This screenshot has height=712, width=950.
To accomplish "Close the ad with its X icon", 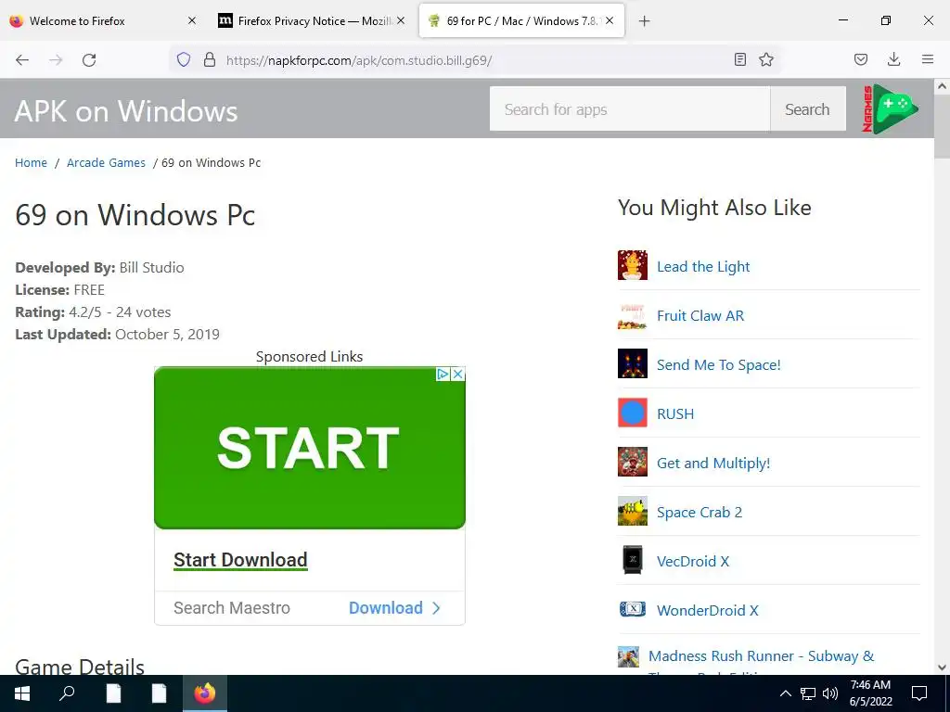I will pyautogui.click(x=458, y=375).
